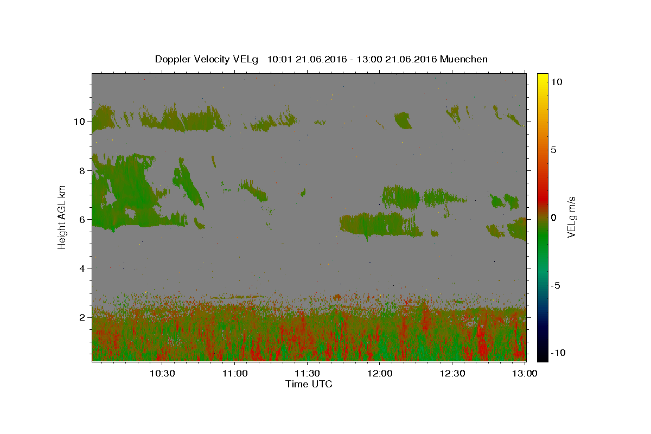The image size is (651, 434).
Task: Click the "11:00" time tick label
Action: pos(235,373)
